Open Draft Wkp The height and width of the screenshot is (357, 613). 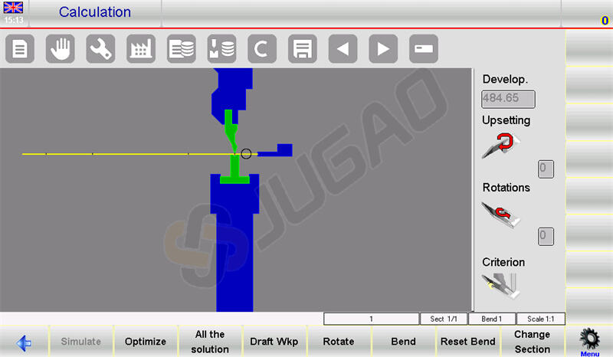(x=274, y=342)
